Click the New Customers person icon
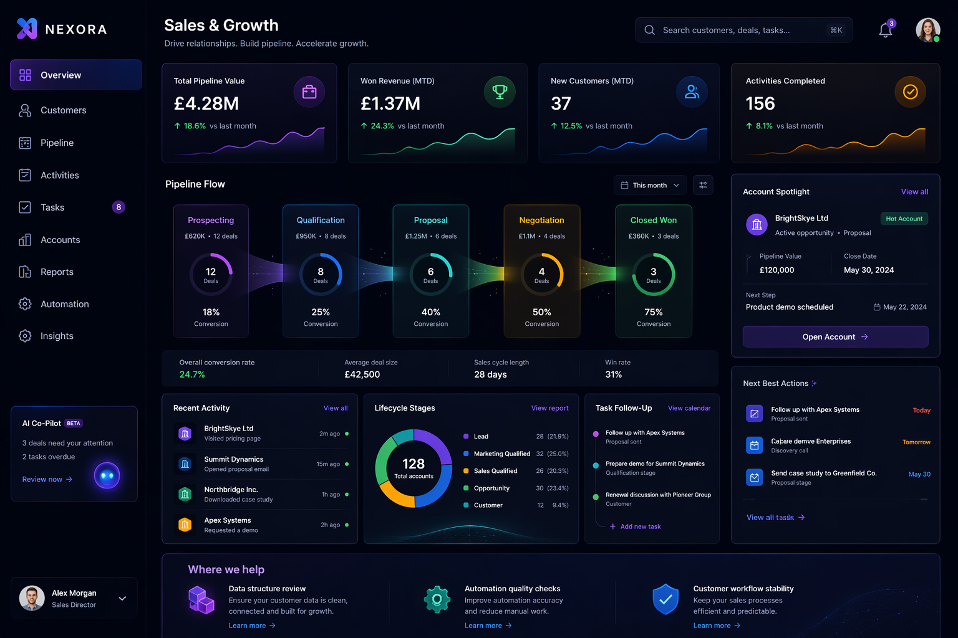Screen dimensions: 958x638 click(692, 92)
